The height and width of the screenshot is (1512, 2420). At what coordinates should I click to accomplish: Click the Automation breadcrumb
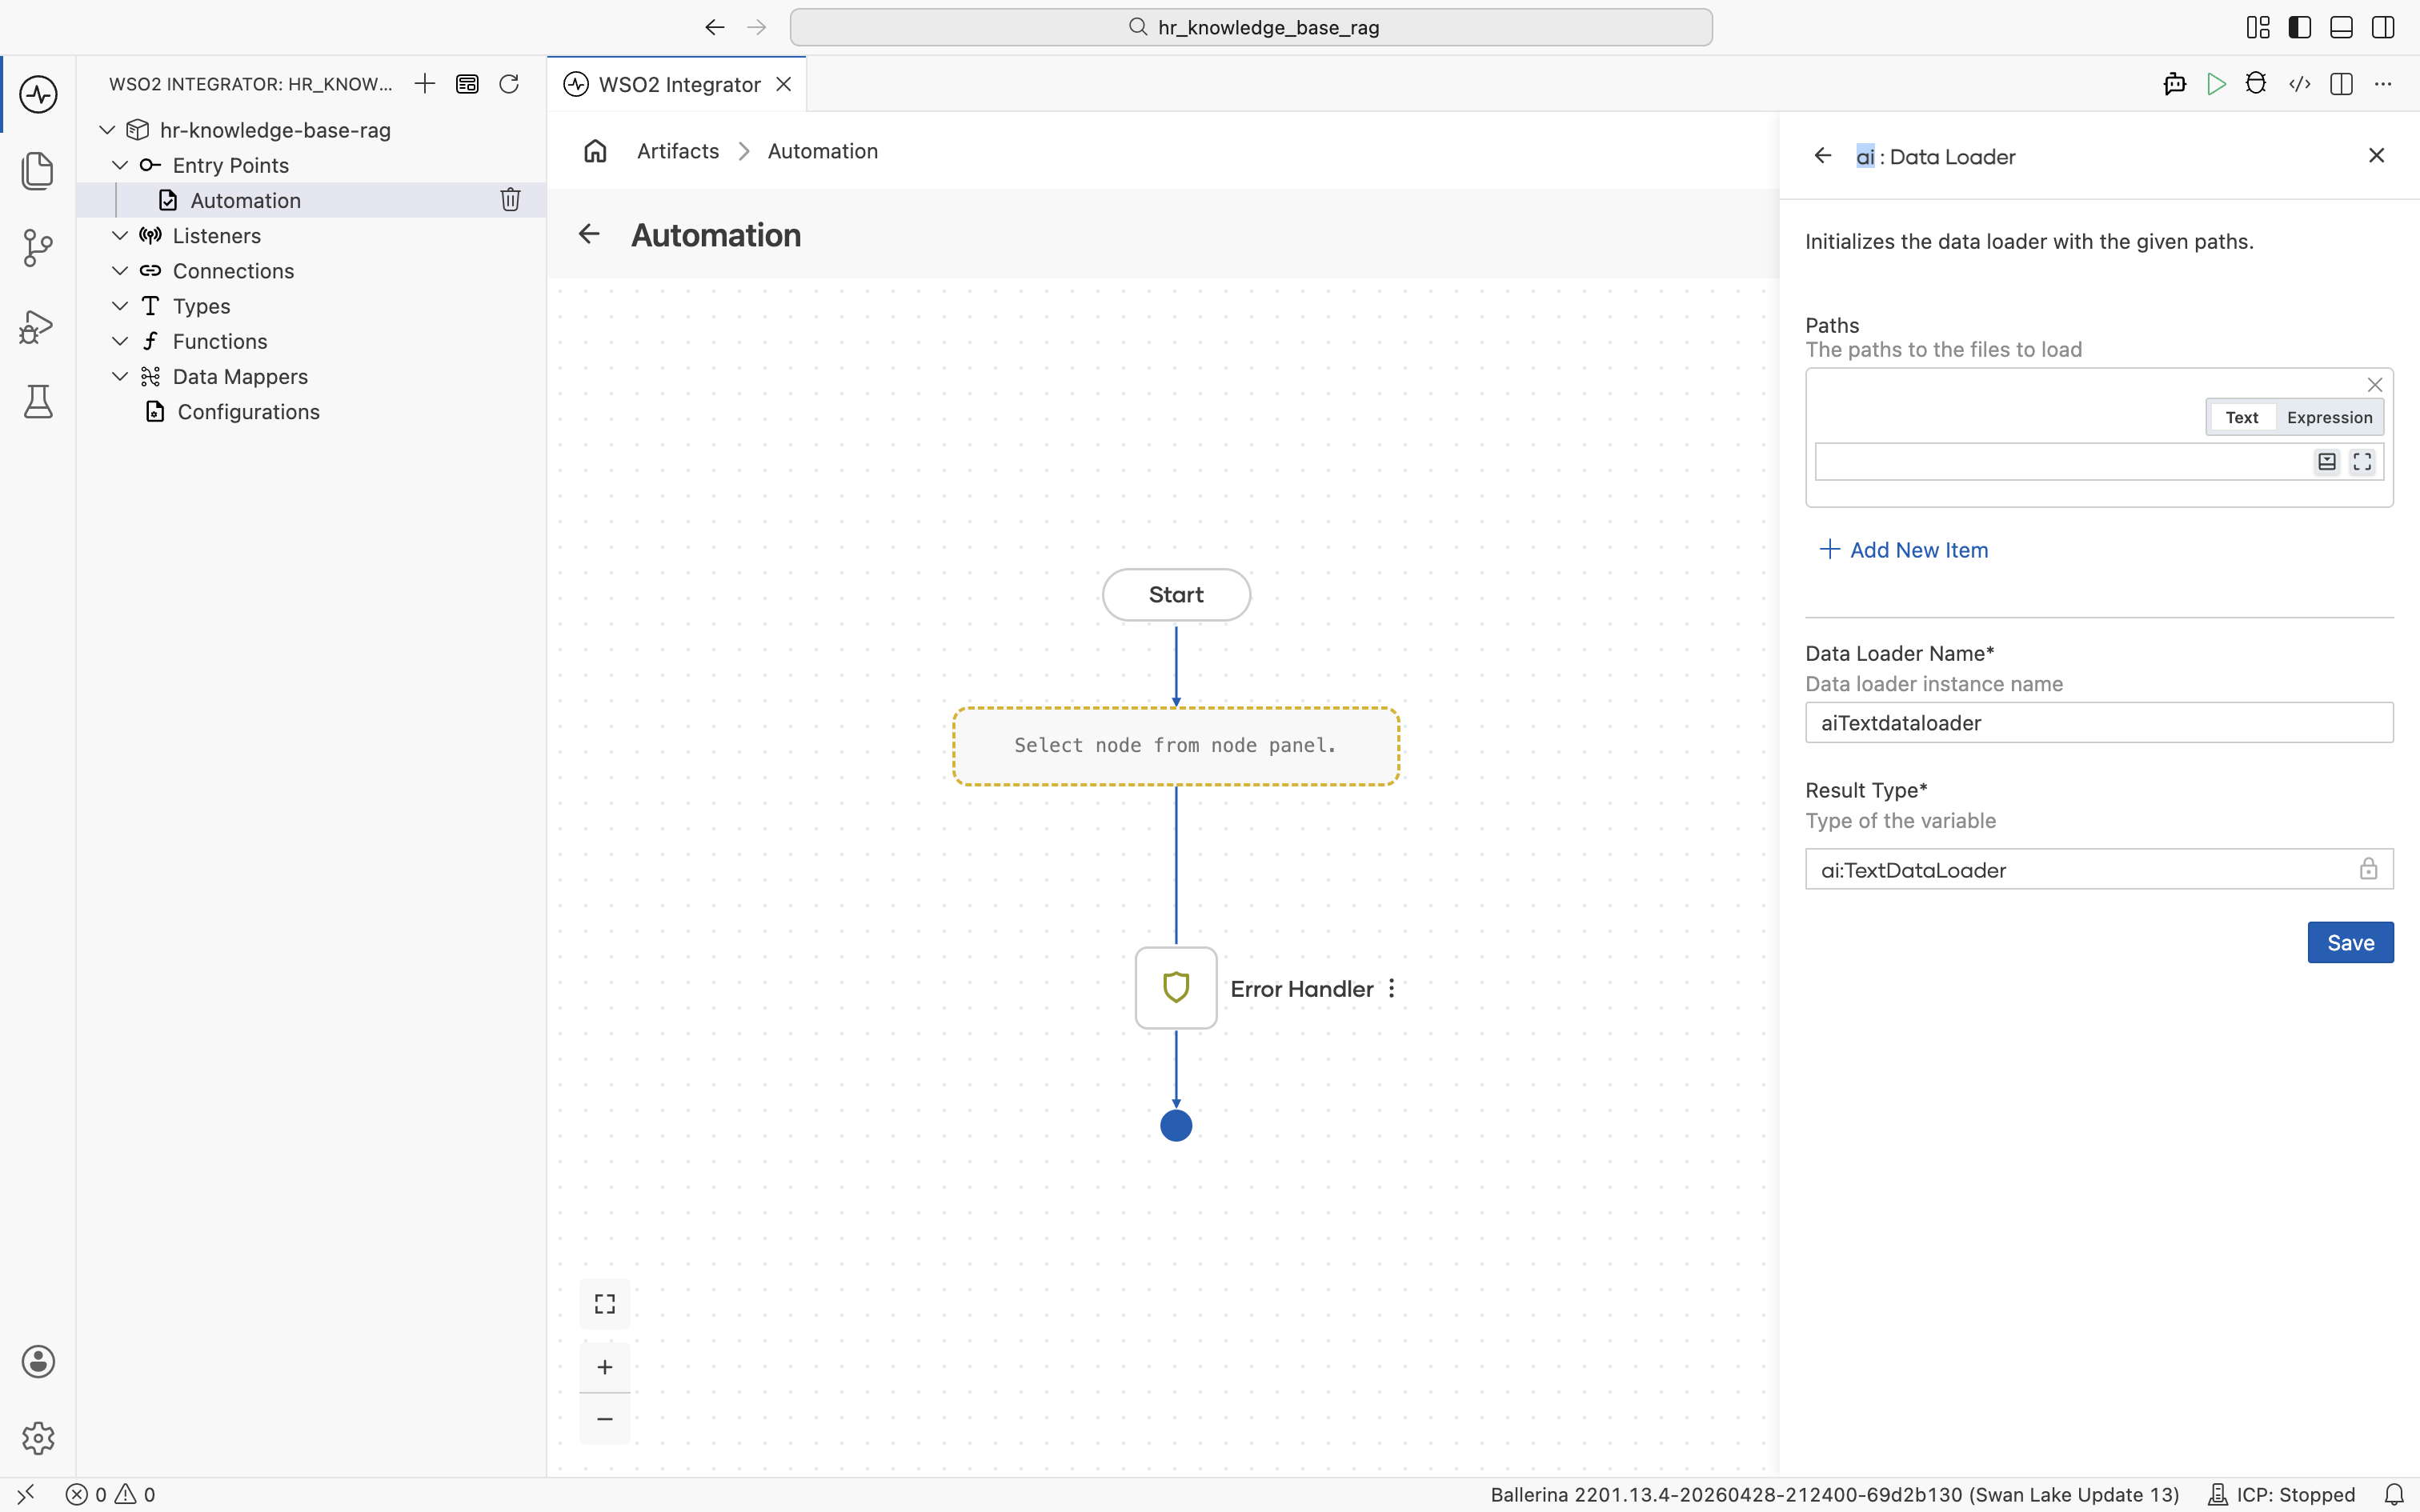pyautogui.click(x=823, y=151)
